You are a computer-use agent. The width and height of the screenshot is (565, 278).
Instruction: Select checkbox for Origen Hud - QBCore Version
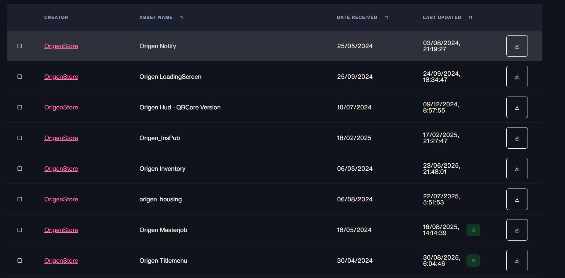(x=20, y=107)
